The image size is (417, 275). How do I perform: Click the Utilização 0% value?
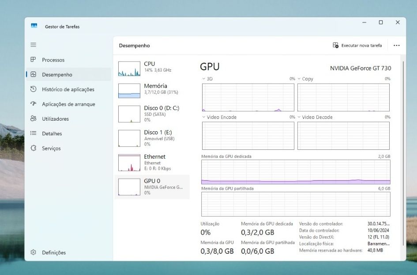point(206,233)
